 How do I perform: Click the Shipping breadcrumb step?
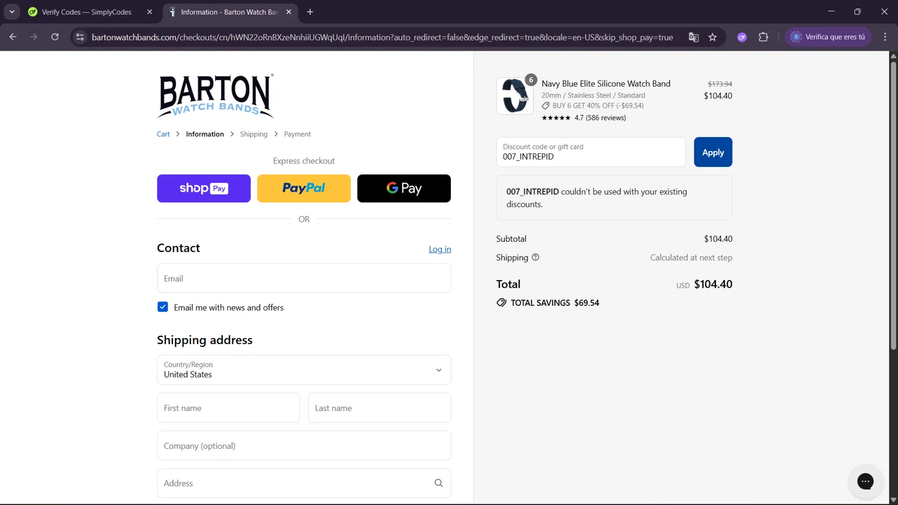click(254, 134)
